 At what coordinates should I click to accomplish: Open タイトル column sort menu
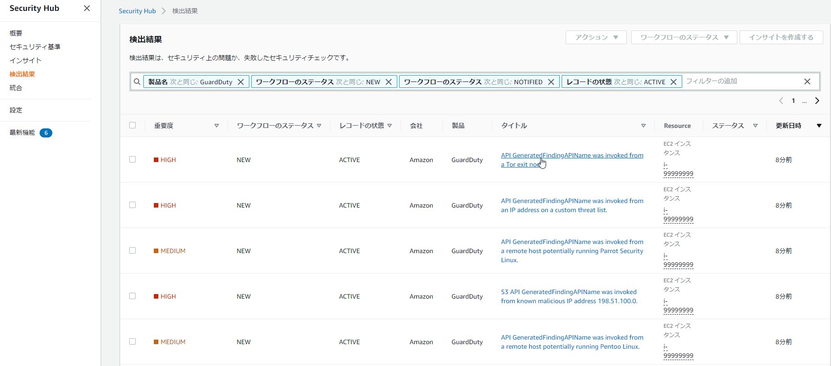click(x=644, y=126)
